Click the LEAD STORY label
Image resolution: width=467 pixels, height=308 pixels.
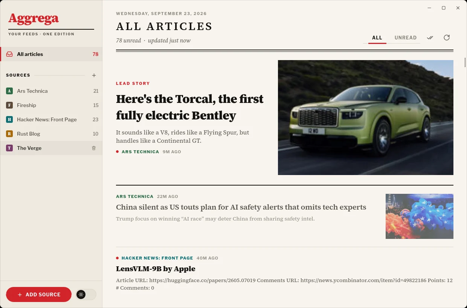coord(133,83)
